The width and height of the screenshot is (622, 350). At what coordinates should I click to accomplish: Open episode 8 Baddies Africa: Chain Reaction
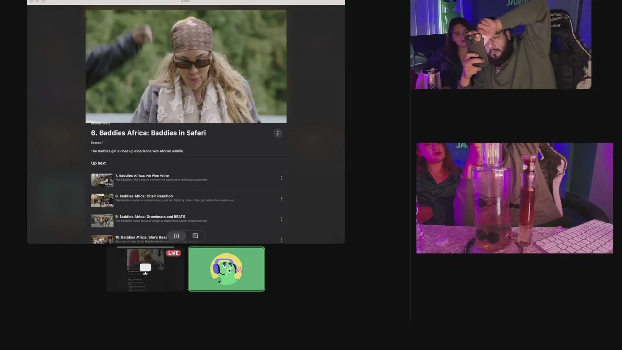(x=144, y=196)
